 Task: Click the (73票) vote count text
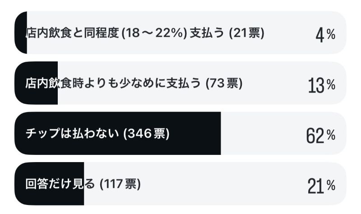point(224,84)
